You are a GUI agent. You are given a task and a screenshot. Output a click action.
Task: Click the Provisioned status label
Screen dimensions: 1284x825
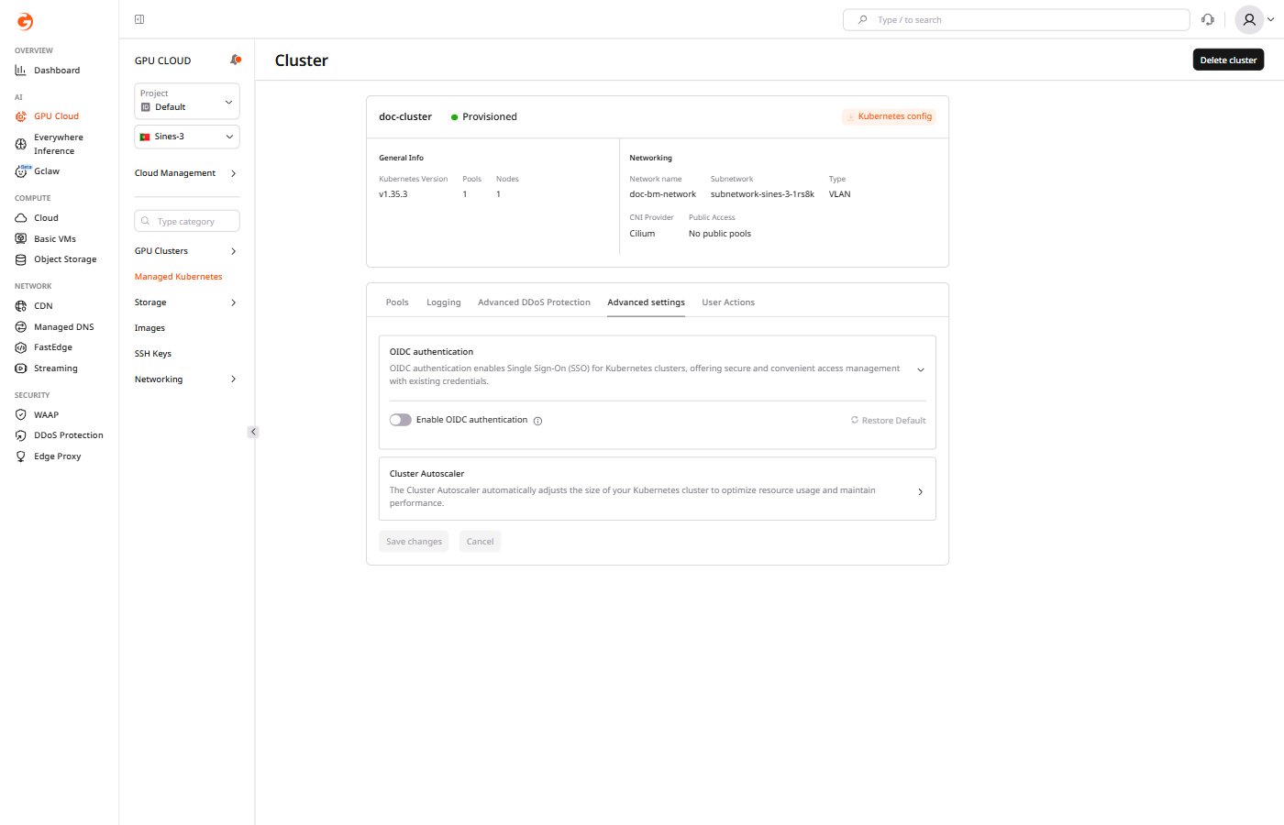[x=489, y=117]
